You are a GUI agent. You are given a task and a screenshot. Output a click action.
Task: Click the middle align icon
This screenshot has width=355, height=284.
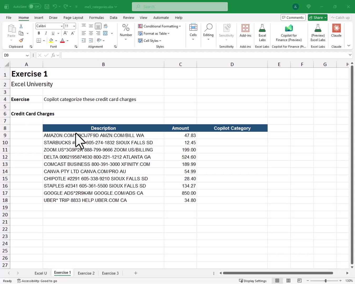[91, 26]
